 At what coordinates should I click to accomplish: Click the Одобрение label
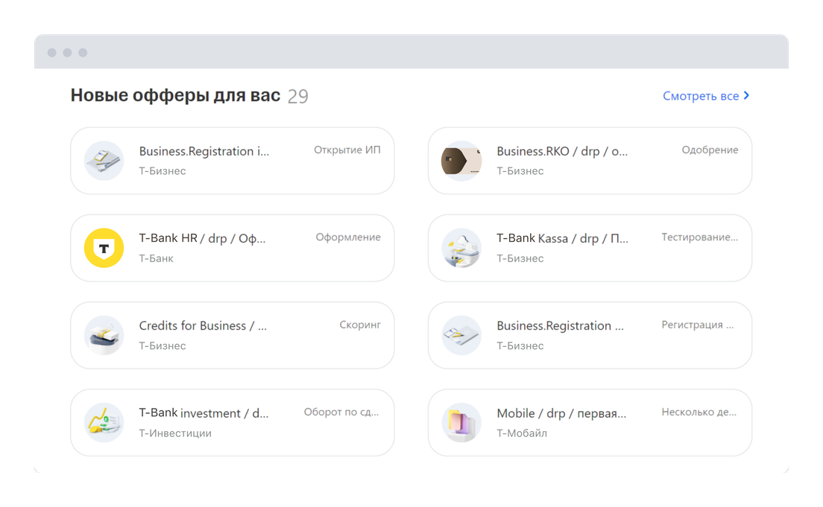pos(710,150)
